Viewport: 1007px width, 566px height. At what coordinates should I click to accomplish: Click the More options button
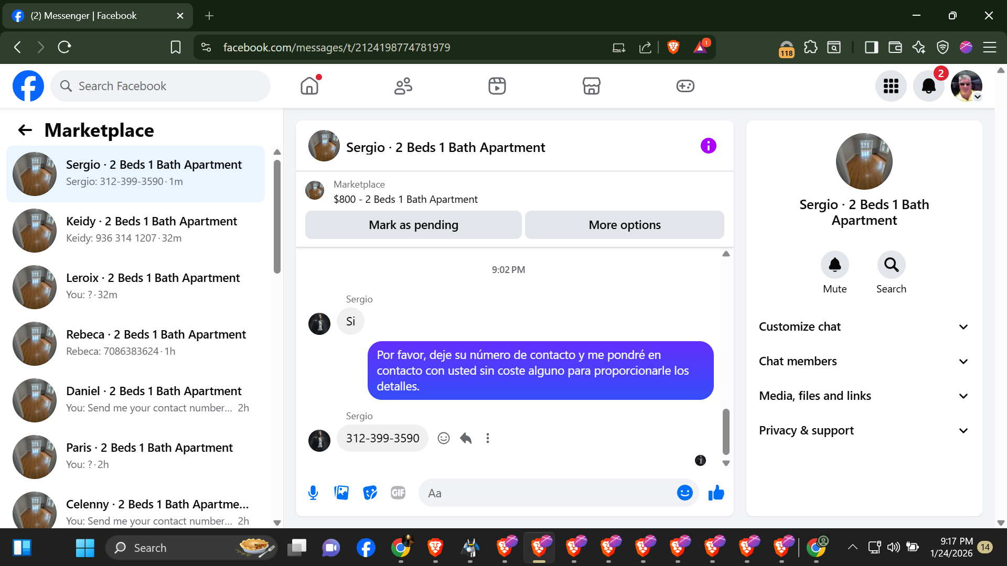click(624, 225)
